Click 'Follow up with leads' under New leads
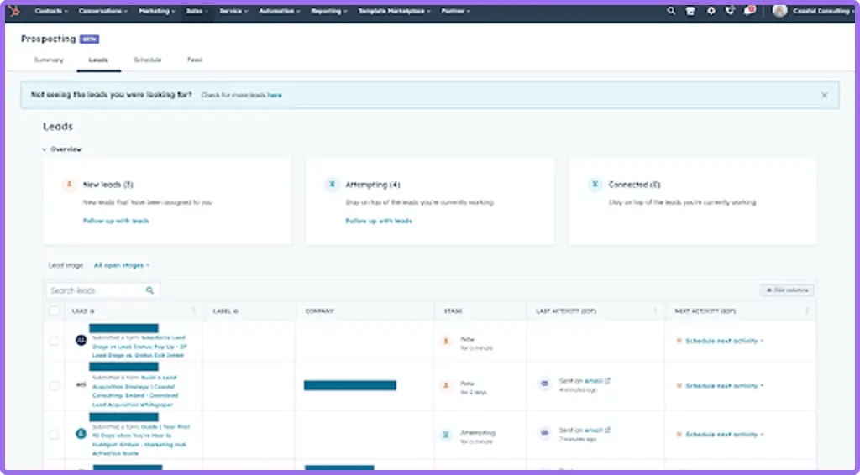Viewport: 860px width, 475px height. coord(116,221)
